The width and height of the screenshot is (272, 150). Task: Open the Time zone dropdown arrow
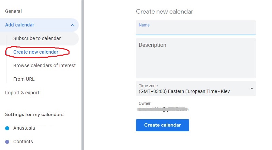(252, 89)
